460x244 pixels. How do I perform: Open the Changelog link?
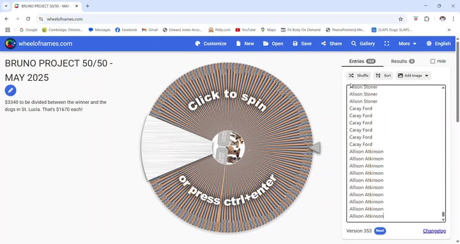click(x=434, y=231)
